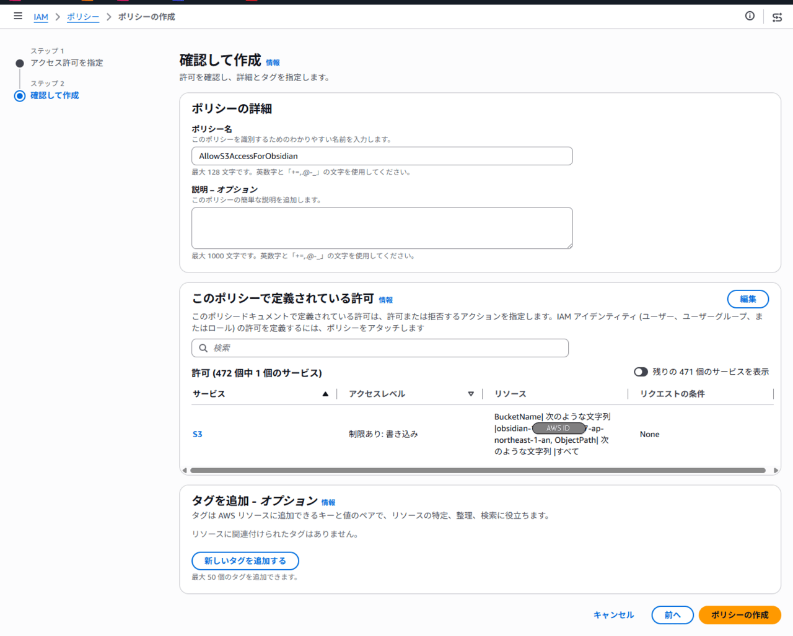Open the preferences icon at top right

pyautogui.click(x=777, y=17)
